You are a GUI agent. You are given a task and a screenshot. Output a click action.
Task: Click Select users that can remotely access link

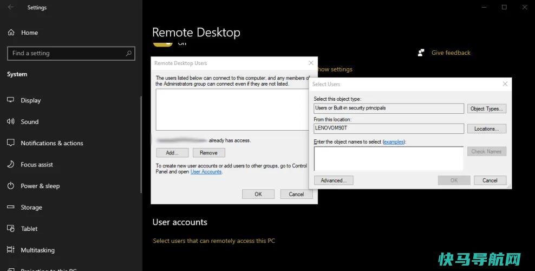coord(214,241)
